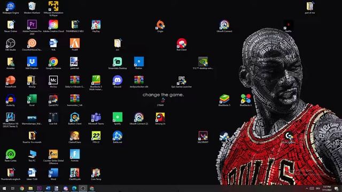Open File Explorer from the taskbar
This screenshot has height=192, width=342.
[30, 188]
